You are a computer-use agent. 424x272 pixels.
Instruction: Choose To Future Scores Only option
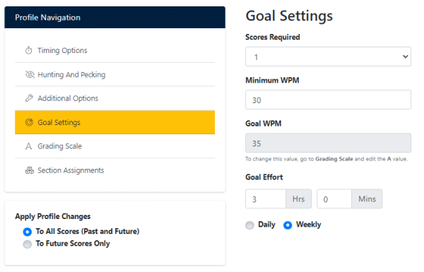[x=28, y=244]
